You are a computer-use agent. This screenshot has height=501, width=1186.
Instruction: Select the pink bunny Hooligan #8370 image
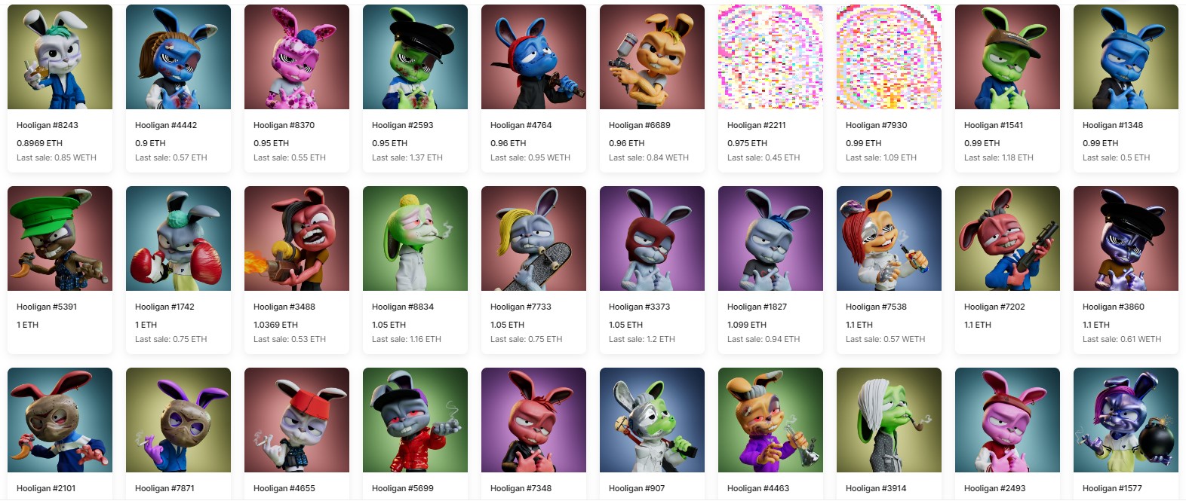296,57
